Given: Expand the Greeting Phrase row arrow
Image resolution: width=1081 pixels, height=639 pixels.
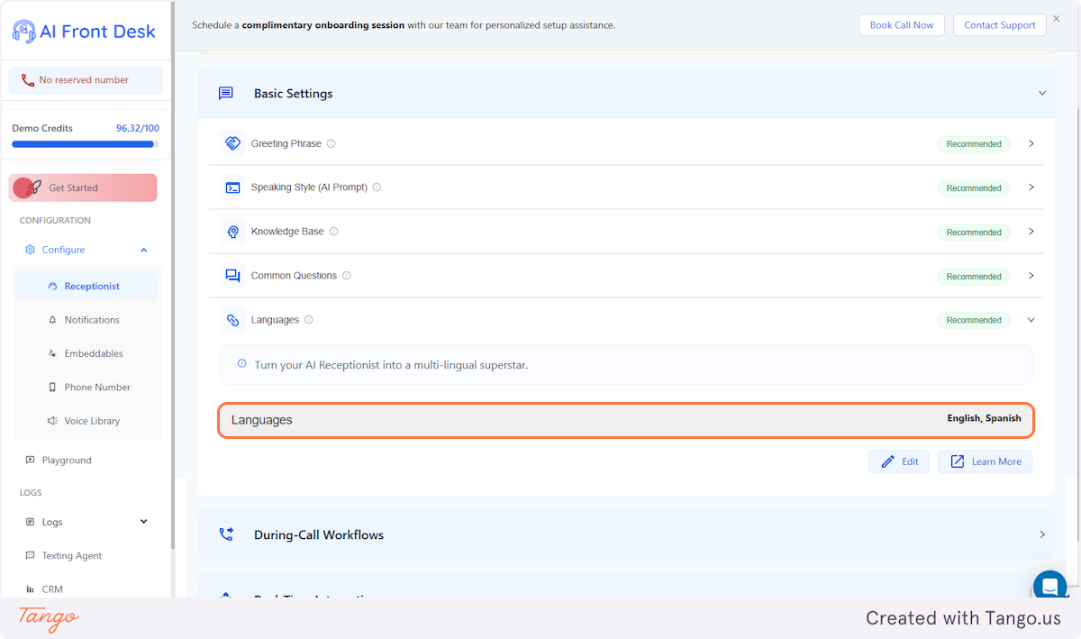Looking at the screenshot, I should tap(1031, 143).
